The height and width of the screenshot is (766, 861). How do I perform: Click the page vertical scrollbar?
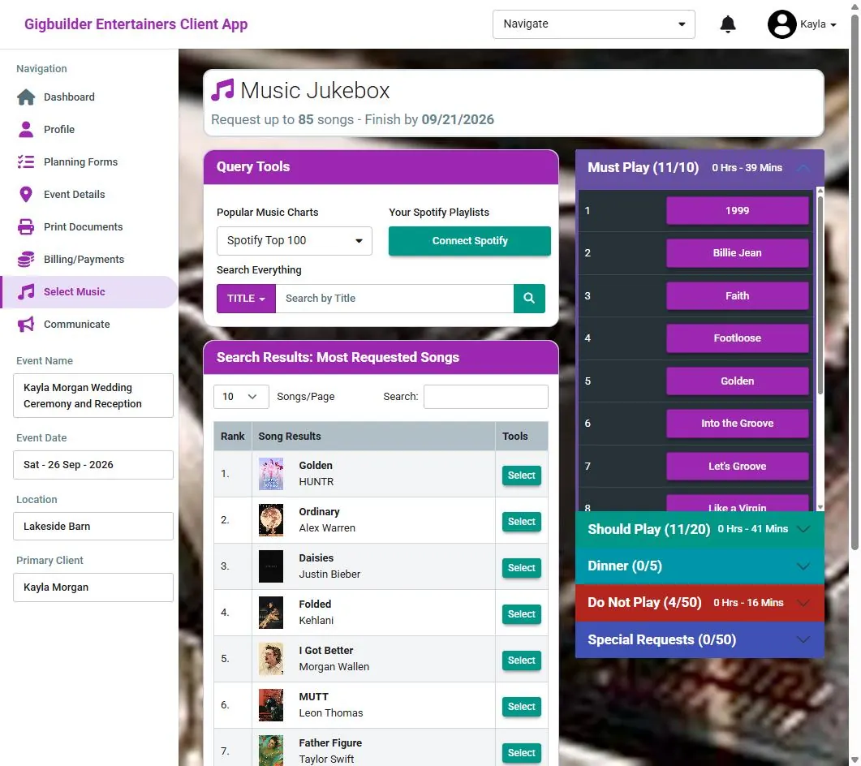(x=855, y=282)
